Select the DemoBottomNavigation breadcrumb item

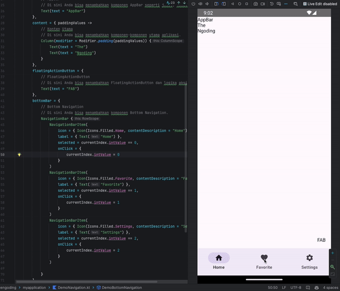pyautogui.click(x=122, y=288)
